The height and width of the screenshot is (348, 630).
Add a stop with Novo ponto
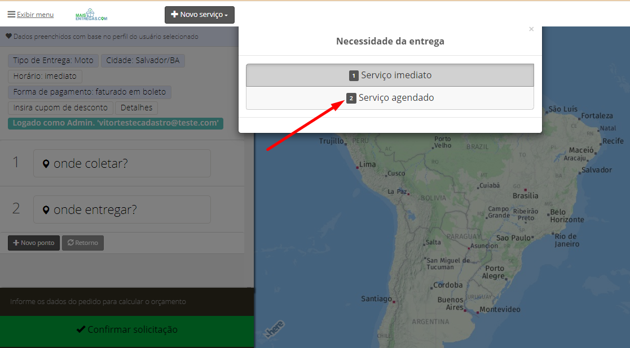pos(34,243)
